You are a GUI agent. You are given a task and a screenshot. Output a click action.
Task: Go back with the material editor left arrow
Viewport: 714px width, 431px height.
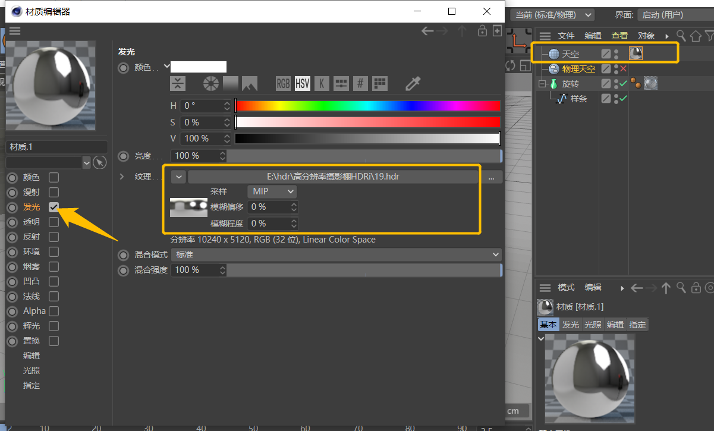tap(427, 31)
